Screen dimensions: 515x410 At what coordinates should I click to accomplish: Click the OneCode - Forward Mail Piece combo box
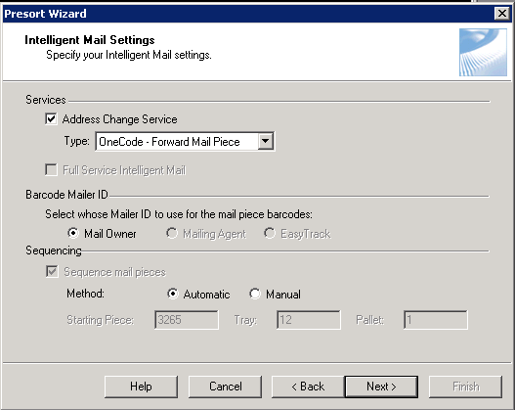coord(185,141)
